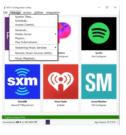
Task: Open the File menu
Action: point(5,13)
